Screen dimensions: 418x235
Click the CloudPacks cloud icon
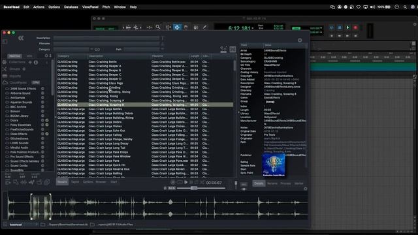tap(5, 83)
